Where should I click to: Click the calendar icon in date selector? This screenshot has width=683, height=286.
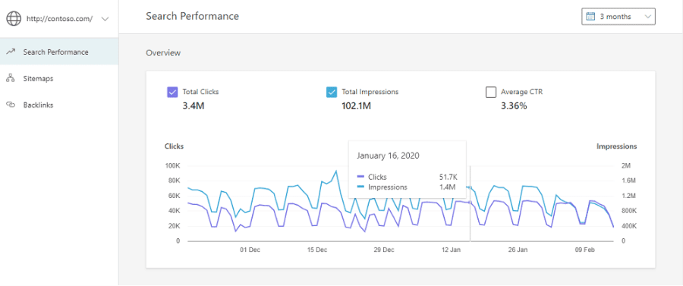pos(590,17)
